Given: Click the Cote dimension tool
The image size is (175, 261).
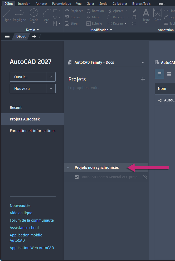Looking at the screenshot, I should coord(158,15).
